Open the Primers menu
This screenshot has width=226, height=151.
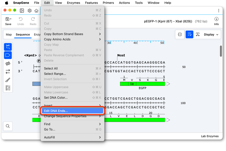[x=108, y=3]
